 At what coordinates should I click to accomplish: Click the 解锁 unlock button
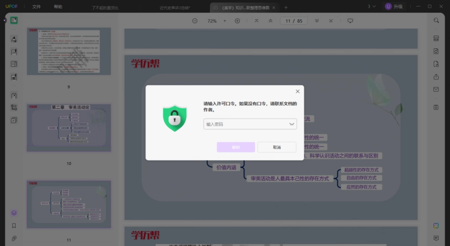click(236, 147)
